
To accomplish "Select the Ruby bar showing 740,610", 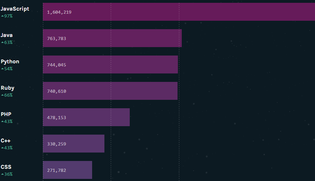I will (110, 91).
